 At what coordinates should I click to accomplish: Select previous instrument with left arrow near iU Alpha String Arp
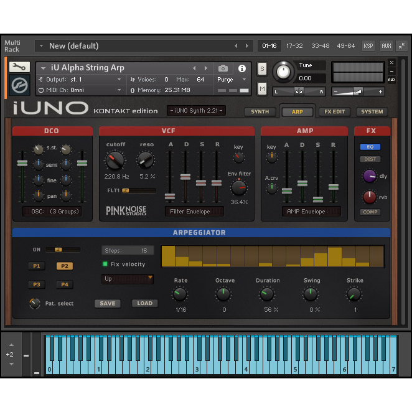[x=194, y=68]
